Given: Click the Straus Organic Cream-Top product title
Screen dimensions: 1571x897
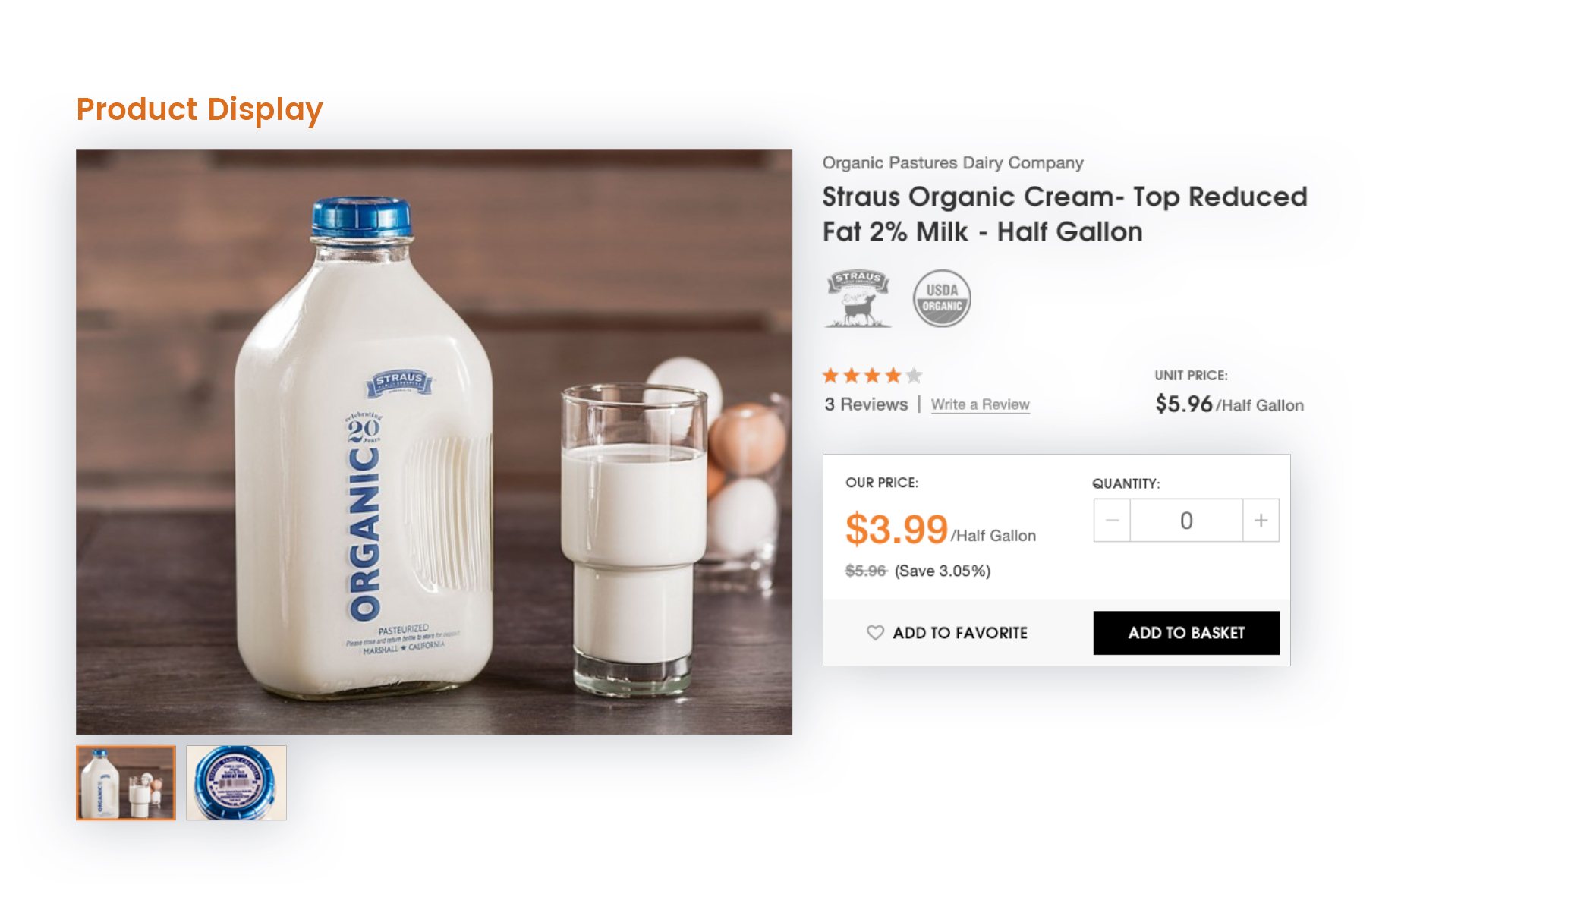Looking at the screenshot, I should (x=1065, y=214).
